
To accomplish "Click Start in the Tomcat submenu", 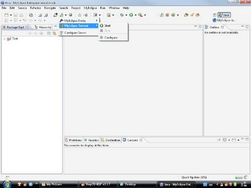I will pos(113,25).
